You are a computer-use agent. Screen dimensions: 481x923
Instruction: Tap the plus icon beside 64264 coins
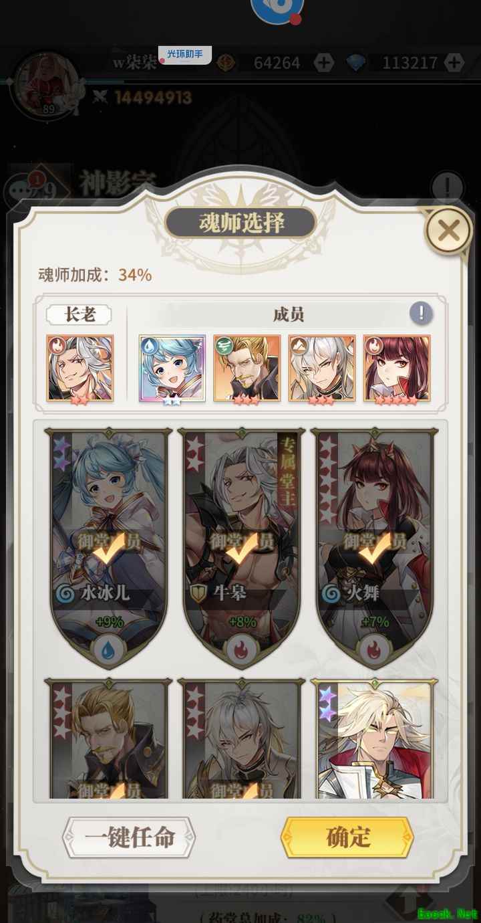[x=323, y=63]
